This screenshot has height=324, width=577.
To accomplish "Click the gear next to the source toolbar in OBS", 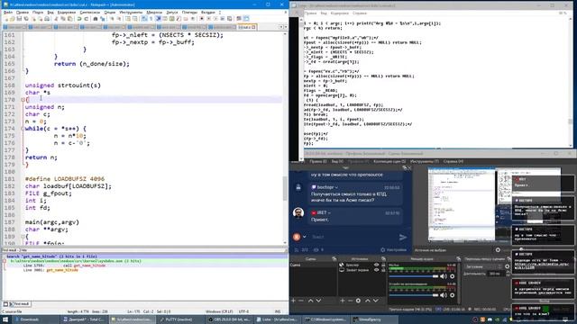I will [498, 250].
